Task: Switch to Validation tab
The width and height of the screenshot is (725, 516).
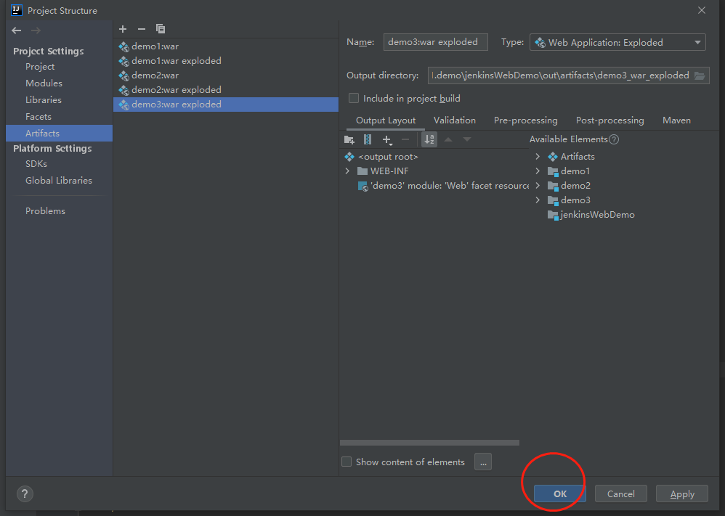Action: click(455, 120)
